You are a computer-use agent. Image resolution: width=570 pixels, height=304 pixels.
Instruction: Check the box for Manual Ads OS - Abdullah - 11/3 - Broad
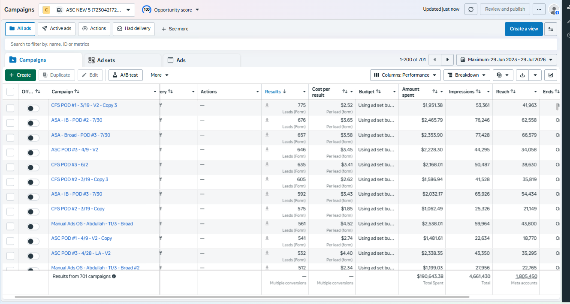pos(10,227)
